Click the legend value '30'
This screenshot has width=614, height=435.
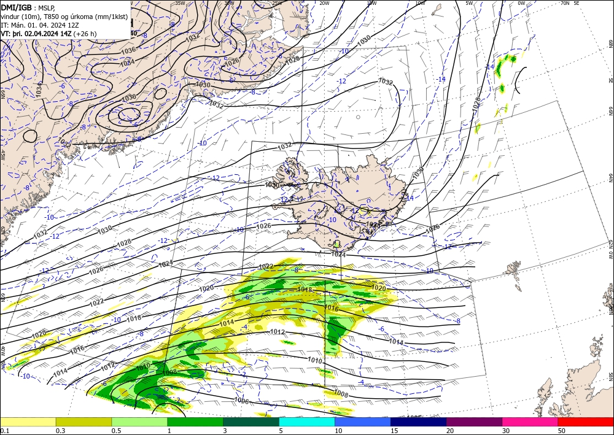point(506,431)
